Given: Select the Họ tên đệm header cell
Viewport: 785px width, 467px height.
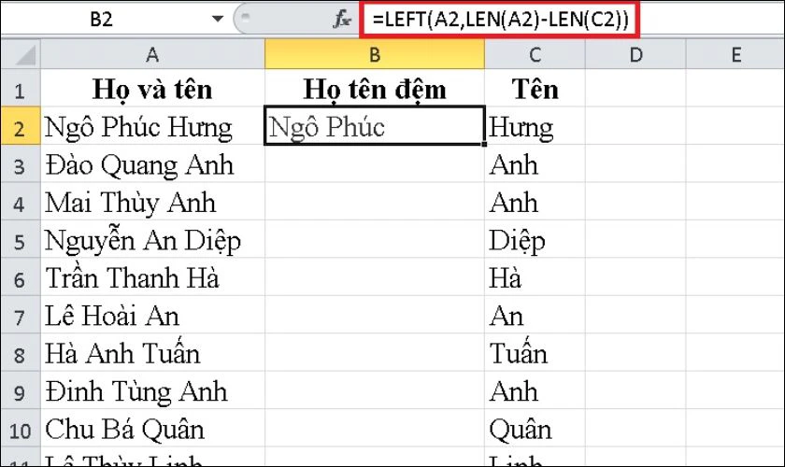Looking at the screenshot, I should (x=375, y=89).
